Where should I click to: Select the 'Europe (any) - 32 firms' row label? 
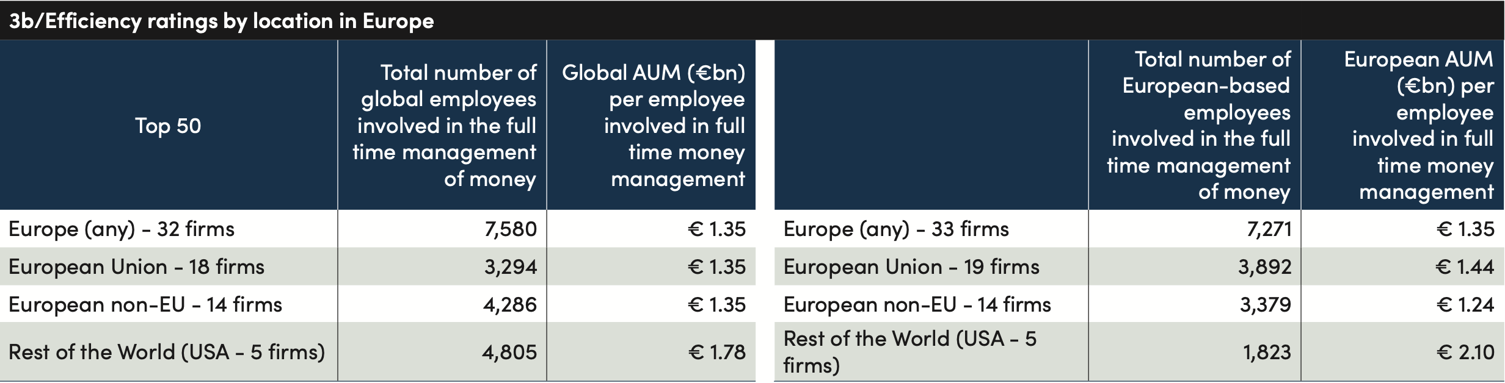click(x=122, y=229)
